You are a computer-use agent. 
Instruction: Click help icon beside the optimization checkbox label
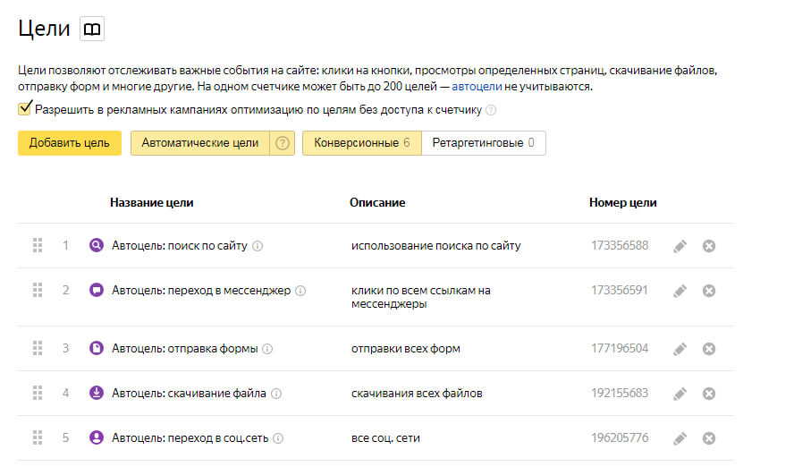(x=491, y=110)
